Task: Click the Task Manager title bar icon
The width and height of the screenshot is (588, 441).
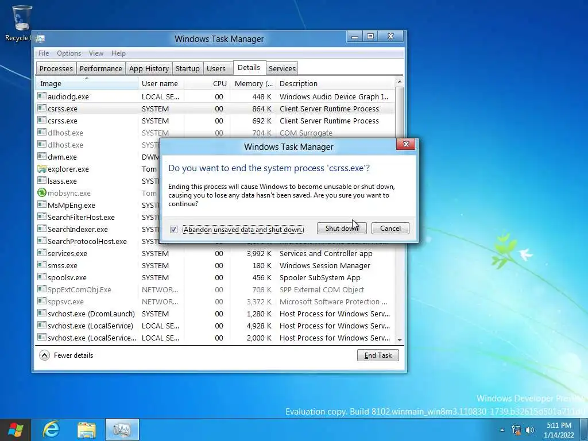Action: [41, 38]
